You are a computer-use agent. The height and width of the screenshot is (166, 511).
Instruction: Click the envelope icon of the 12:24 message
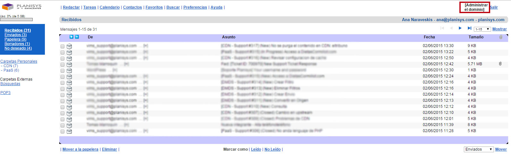tap(69, 76)
